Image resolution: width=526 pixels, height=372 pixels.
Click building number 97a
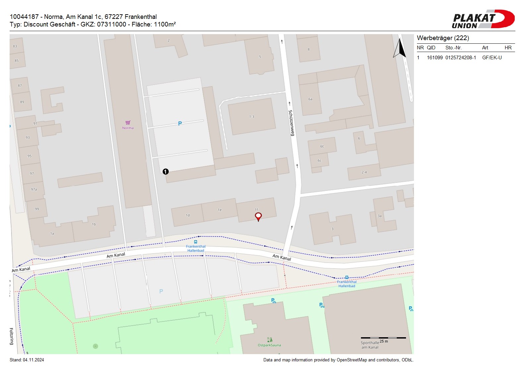coord(34,189)
